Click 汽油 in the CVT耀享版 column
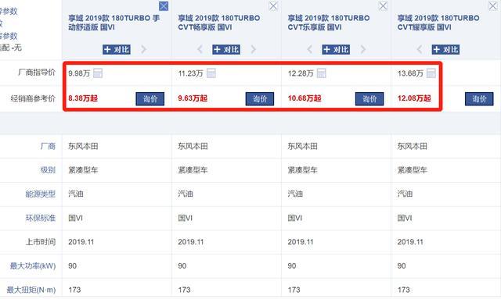This screenshot has height=299, width=501. [x=405, y=194]
